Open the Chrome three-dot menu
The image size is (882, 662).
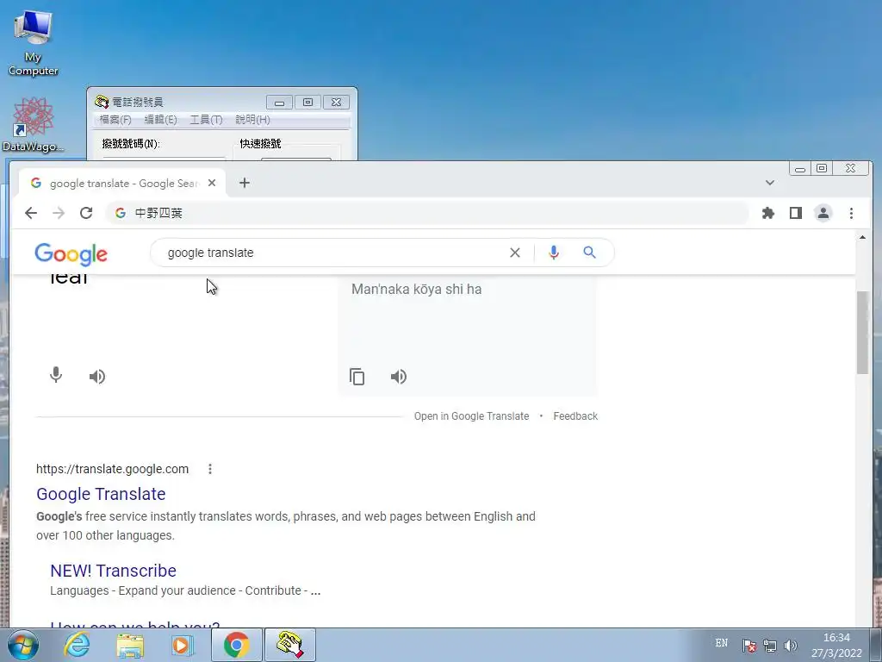(x=851, y=213)
